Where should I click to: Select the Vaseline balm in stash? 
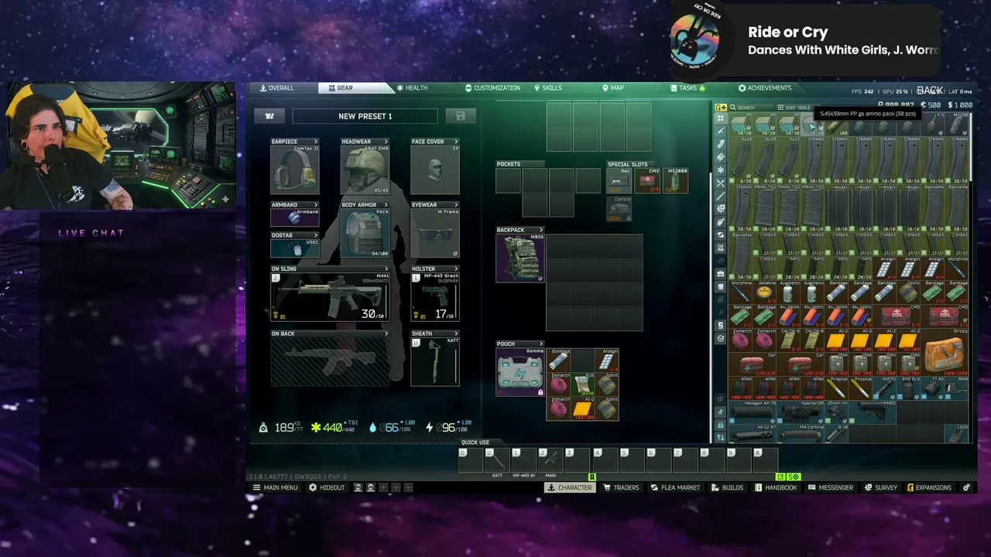click(x=765, y=292)
